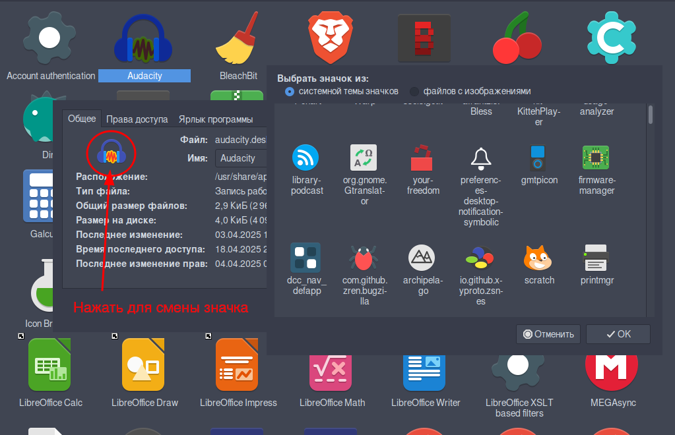Viewport: 675px width, 435px height.
Task: Select the gmtpicon icon
Action: click(x=538, y=158)
